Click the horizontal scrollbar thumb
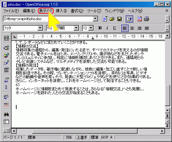The image size is (172, 142). tap(85, 131)
